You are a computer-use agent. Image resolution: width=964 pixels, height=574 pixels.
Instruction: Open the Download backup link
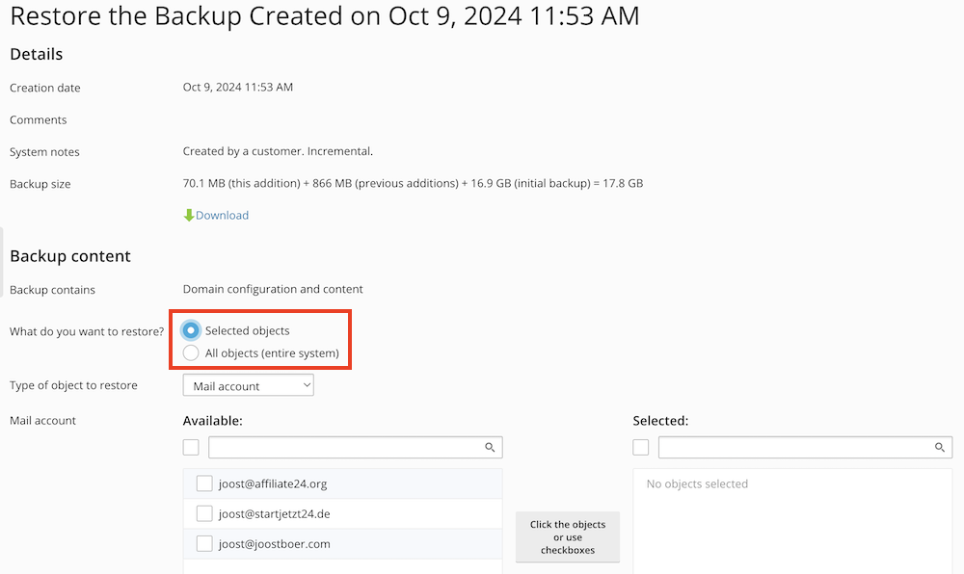point(222,215)
